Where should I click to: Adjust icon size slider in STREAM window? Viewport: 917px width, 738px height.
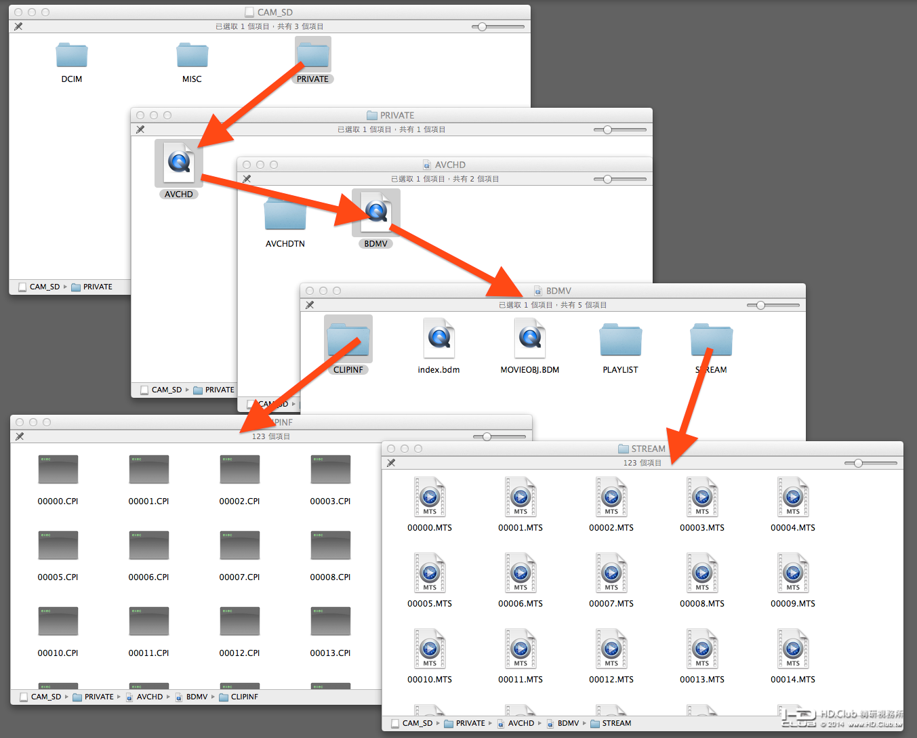point(871,464)
